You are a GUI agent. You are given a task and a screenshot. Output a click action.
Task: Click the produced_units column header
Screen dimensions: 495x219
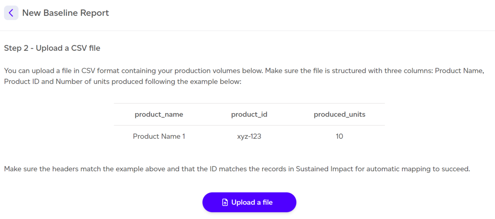(339, 114)
